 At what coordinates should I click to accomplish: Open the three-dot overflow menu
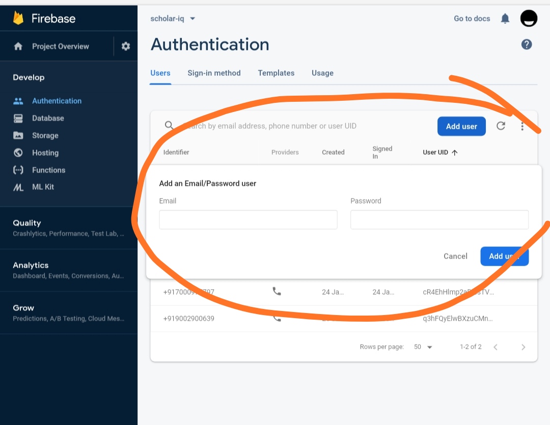[x=522, y=126]
